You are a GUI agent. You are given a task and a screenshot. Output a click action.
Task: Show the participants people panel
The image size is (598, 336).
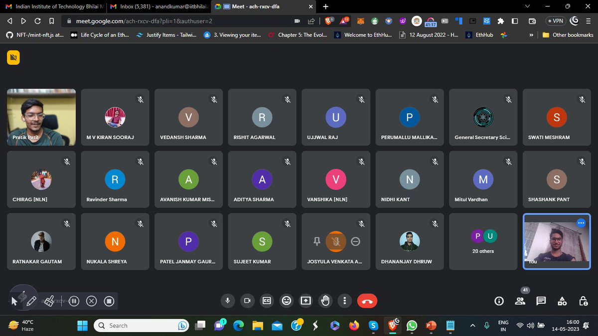(x=520, y=301)
